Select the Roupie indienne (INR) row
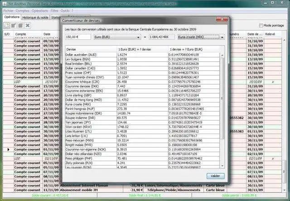The height and width of the screenshot is (201, 290). pos(142,118)
